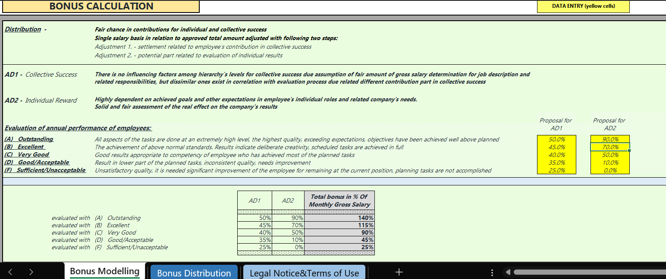Select the AD2 Outstanding 90.0% yellow cell
Screen dimensions: 666x279
click(x=609, y=139)
